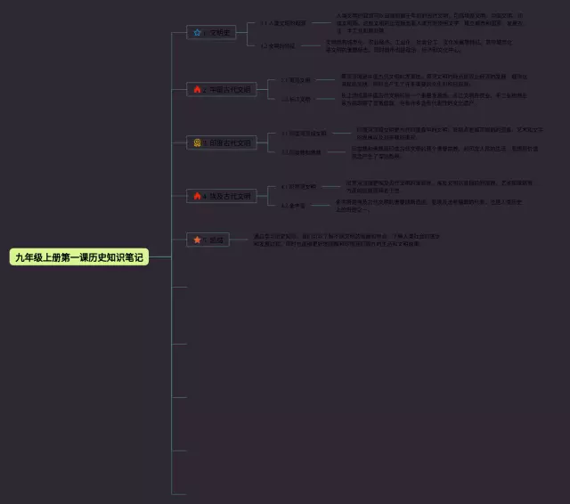The width and height of the screenshot is (570, 504).
Task: Select the 2 中国古代文明 topic node
Action: (222, 89)
